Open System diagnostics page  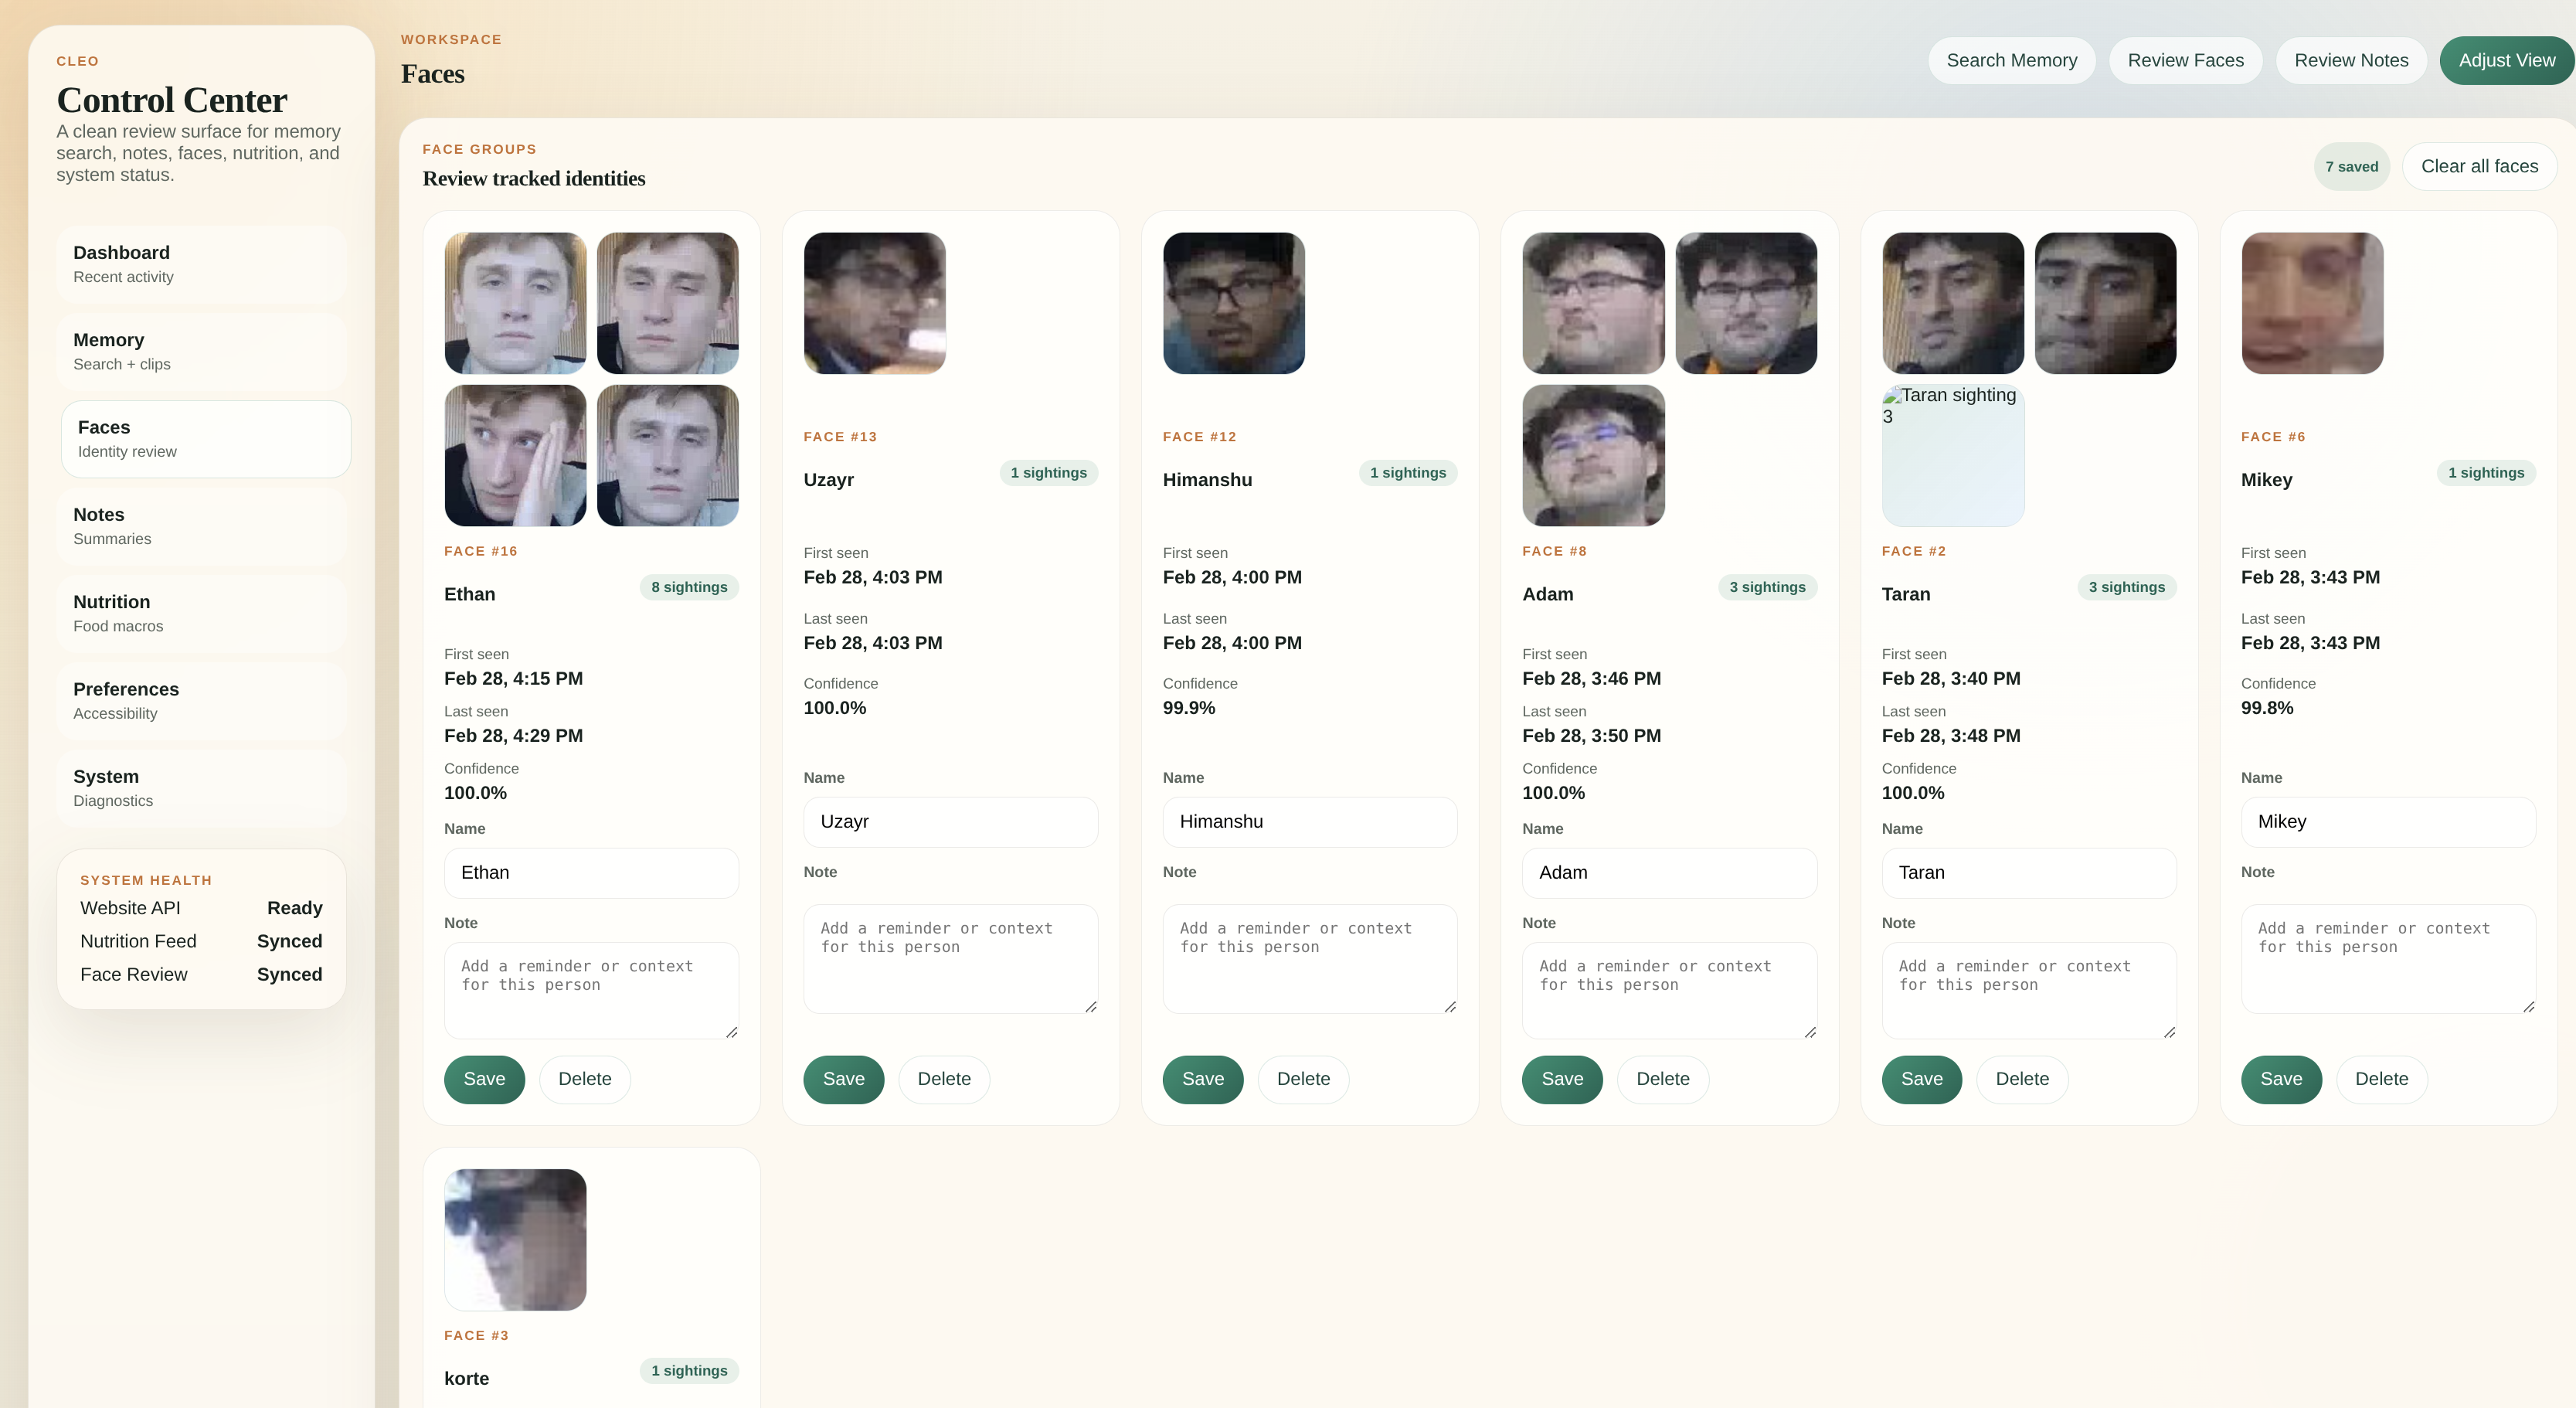point(203,788)
